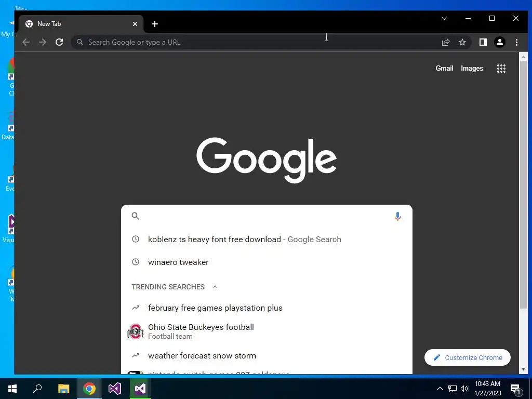Image resolution: width=532 pixels, height=399 pixels.
Task: Click the Google logo
Action: pyautogui.click(x=267, y=160)
